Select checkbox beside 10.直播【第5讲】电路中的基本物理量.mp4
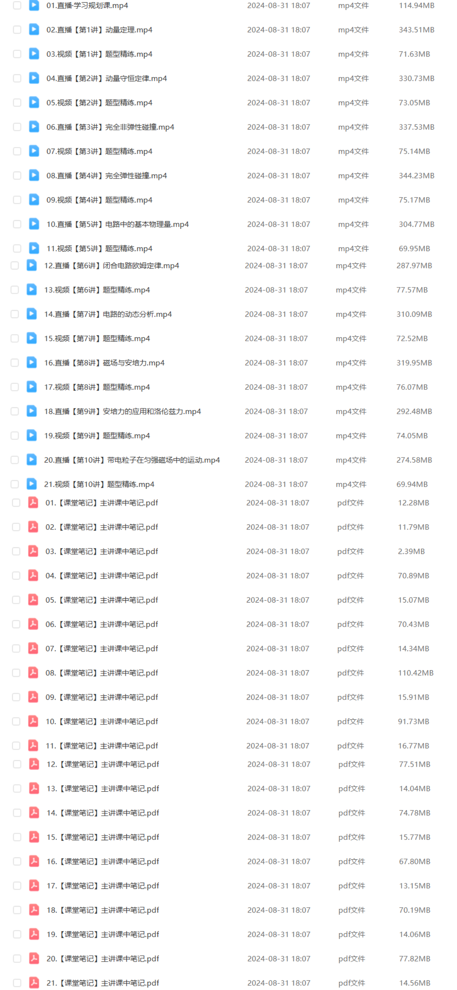This screenshot has height=990, width=457. (17, 224)
